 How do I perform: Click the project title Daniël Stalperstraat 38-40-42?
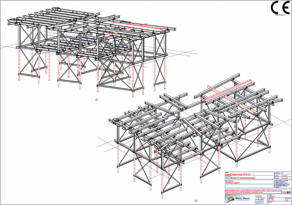pyautogui.click(x=238, y=174)
